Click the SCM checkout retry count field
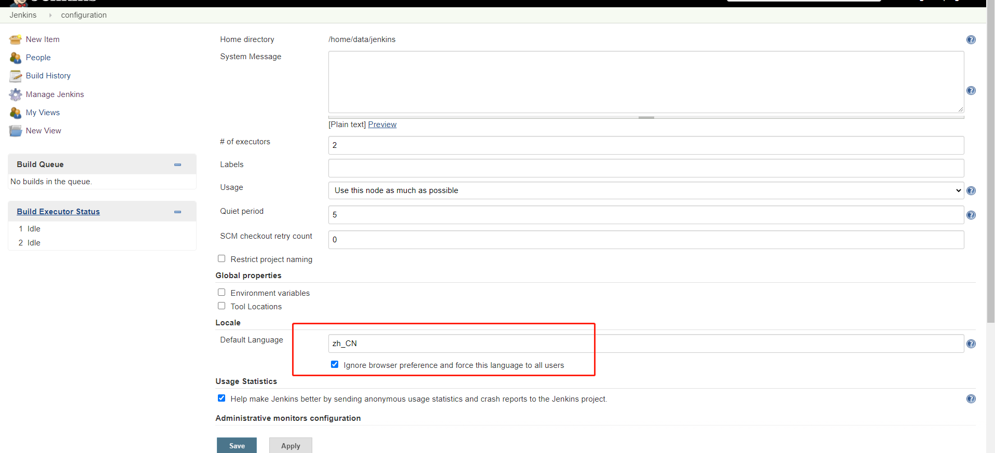This screenshot has height=453, width=995. (x=646, y=240)
